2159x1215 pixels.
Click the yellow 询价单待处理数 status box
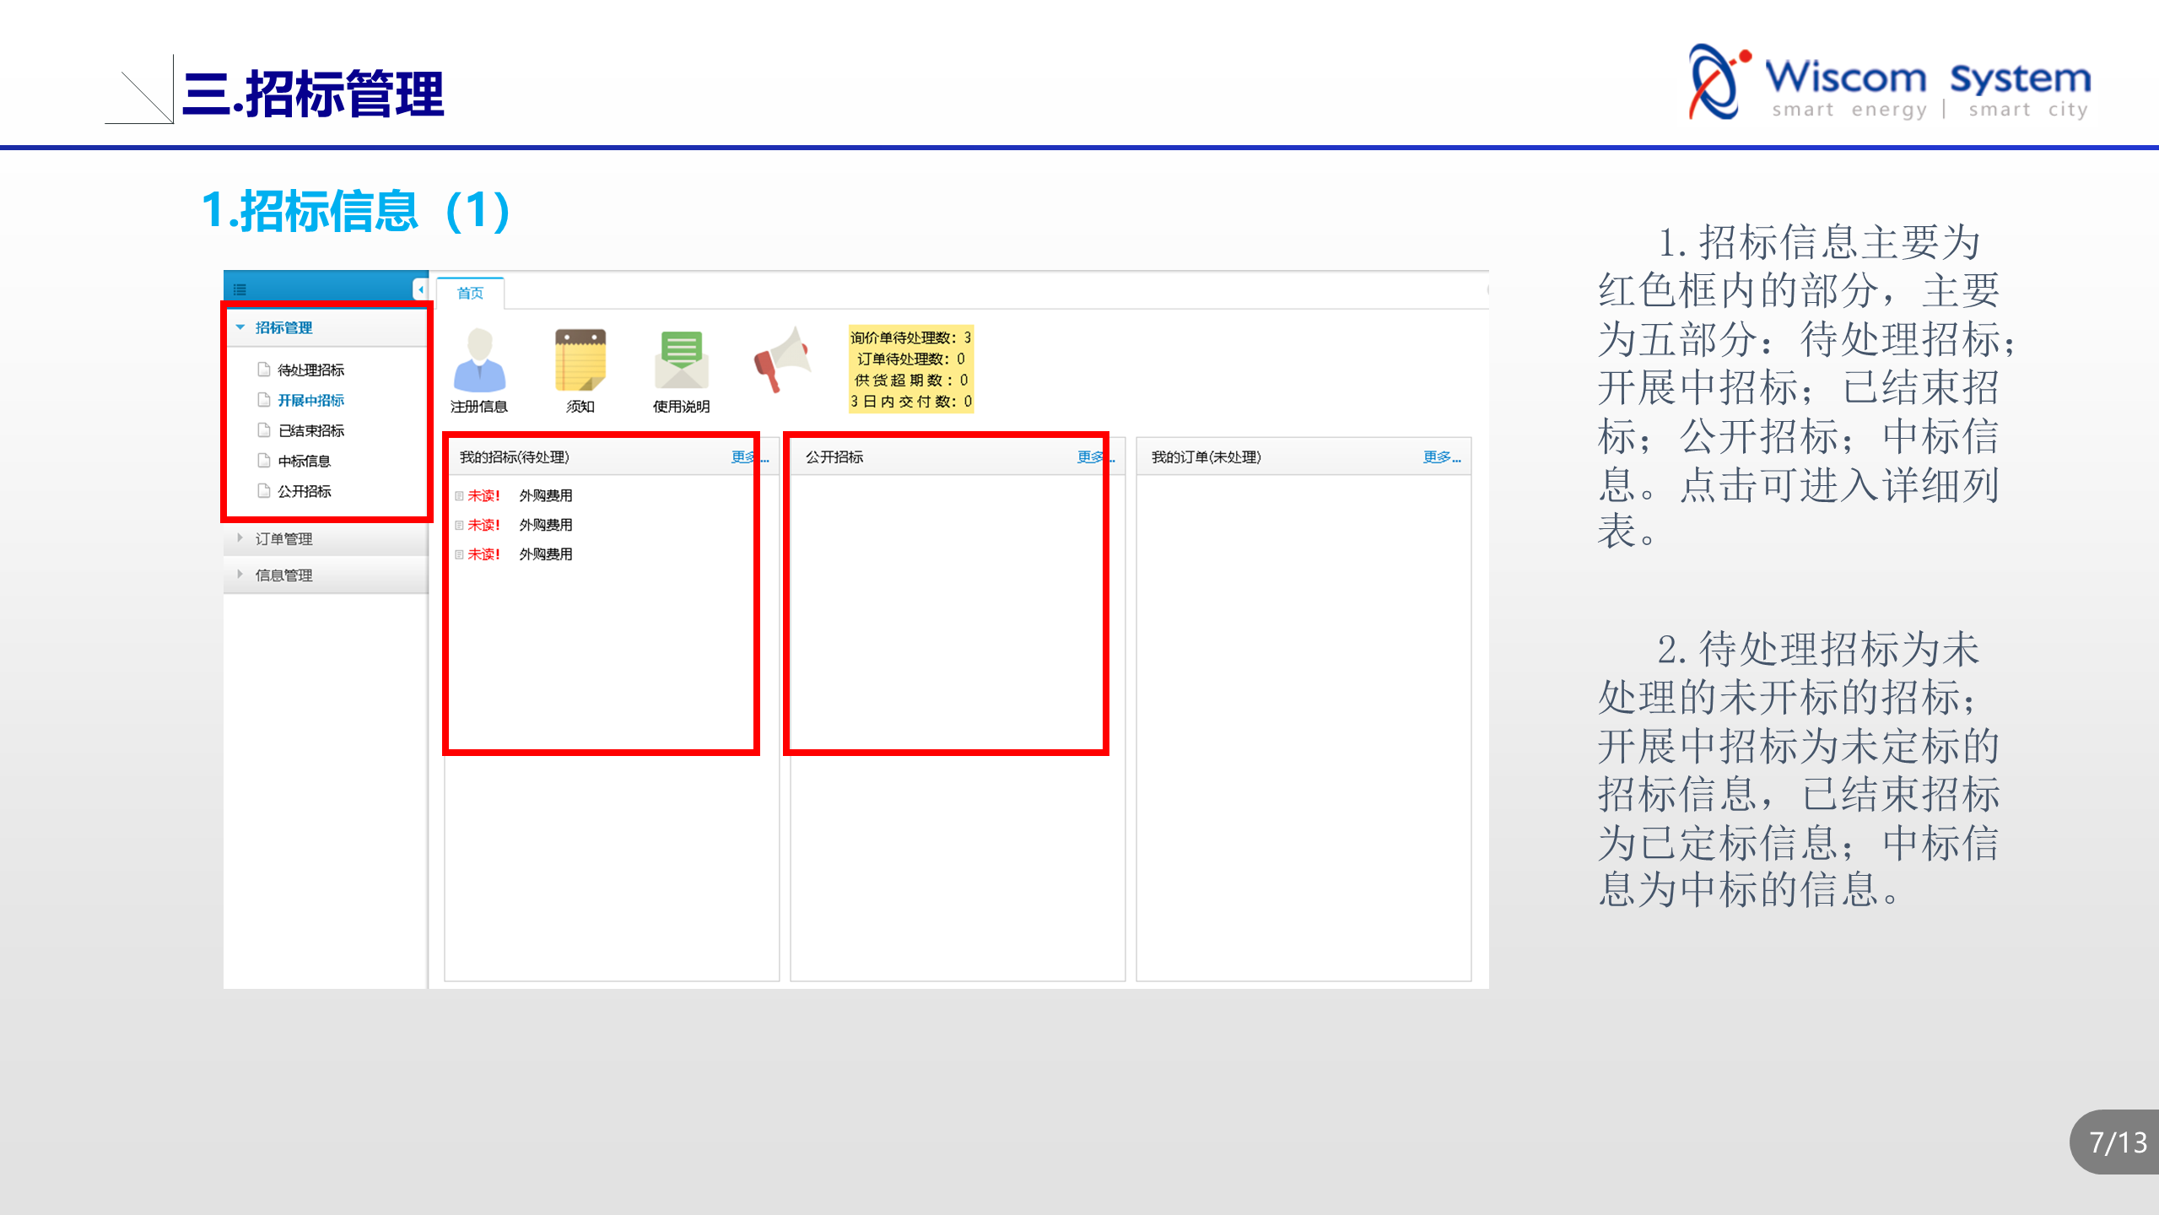(x=910, y=369)
